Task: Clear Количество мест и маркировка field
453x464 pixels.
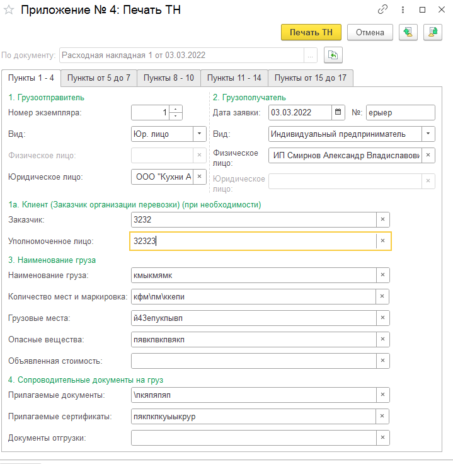Action: click(382, 296)
